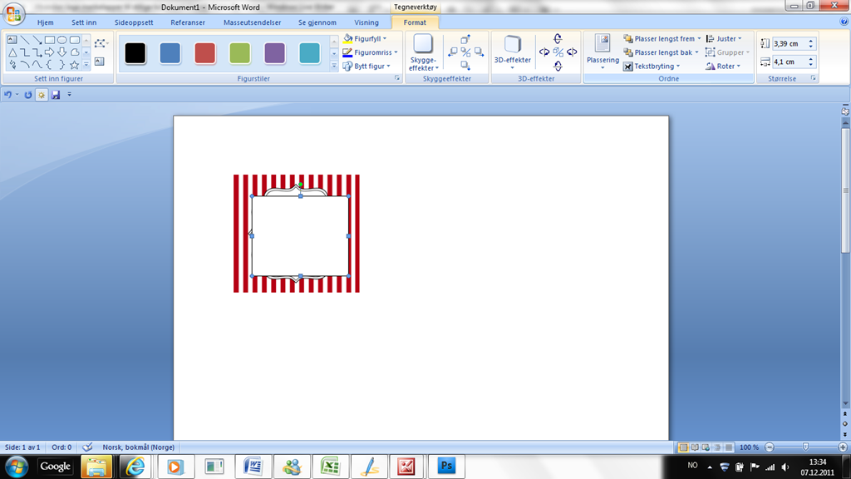Tilt 3D effect right
This screenshot has height=479, width=851.
[572, 52]
